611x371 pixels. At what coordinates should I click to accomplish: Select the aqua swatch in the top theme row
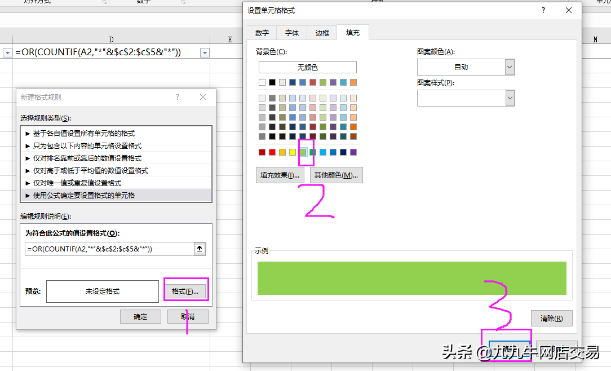[343, 82]
